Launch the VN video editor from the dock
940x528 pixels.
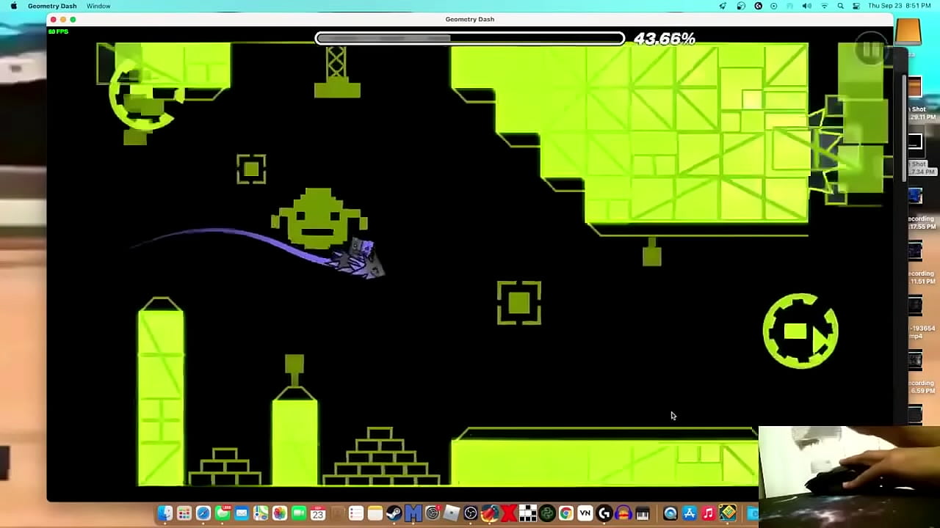585,513
